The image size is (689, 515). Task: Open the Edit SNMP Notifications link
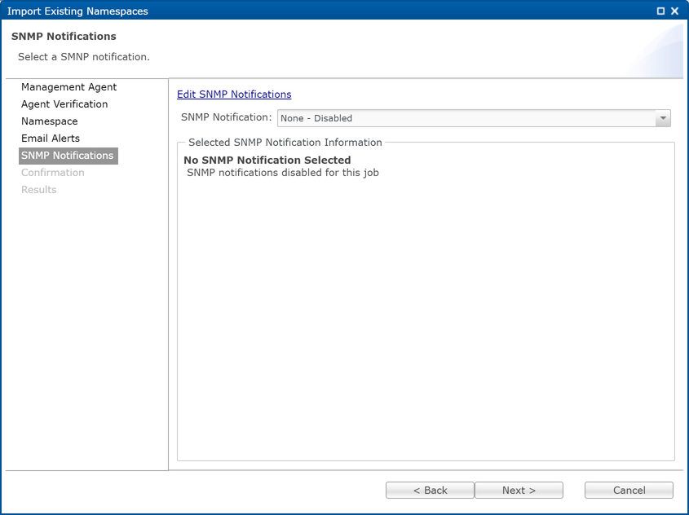click(234, 95)
